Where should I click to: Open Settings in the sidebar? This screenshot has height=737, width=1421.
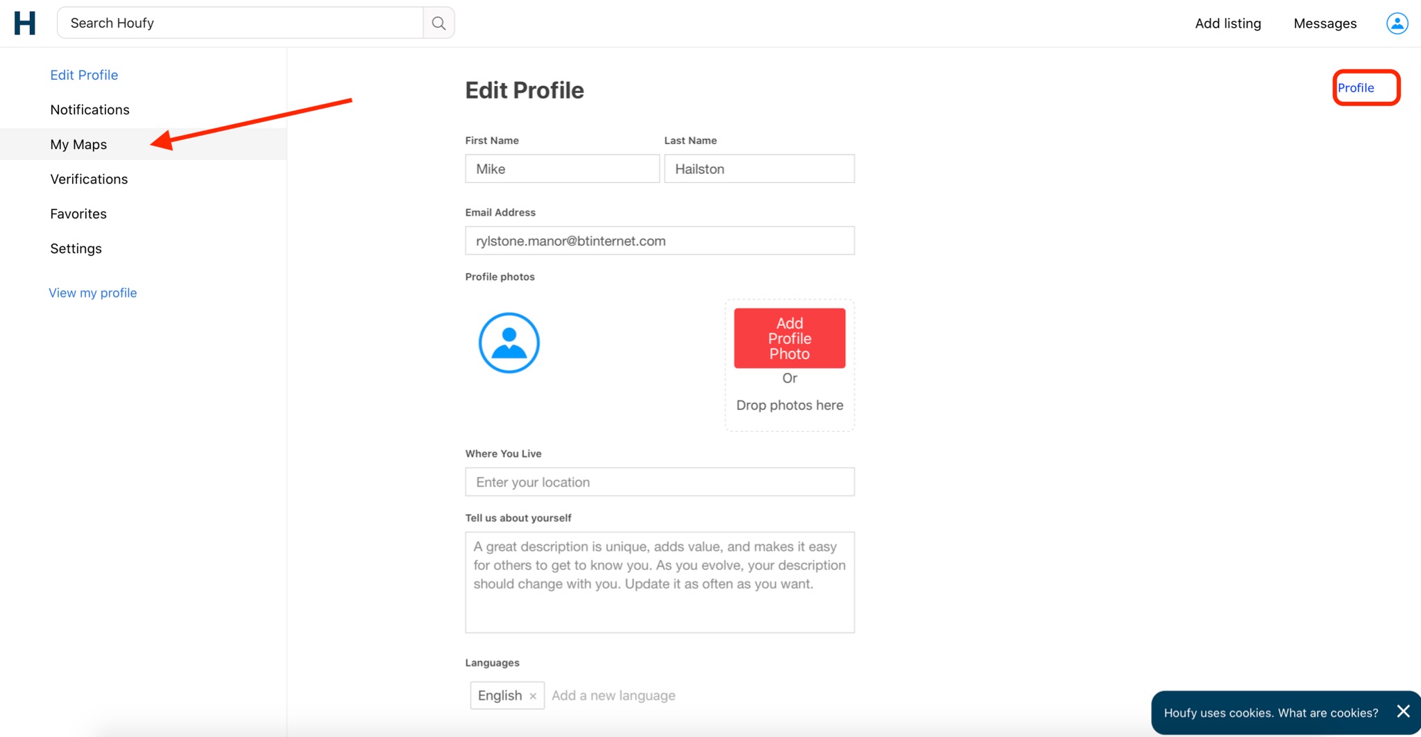(76, 248)
